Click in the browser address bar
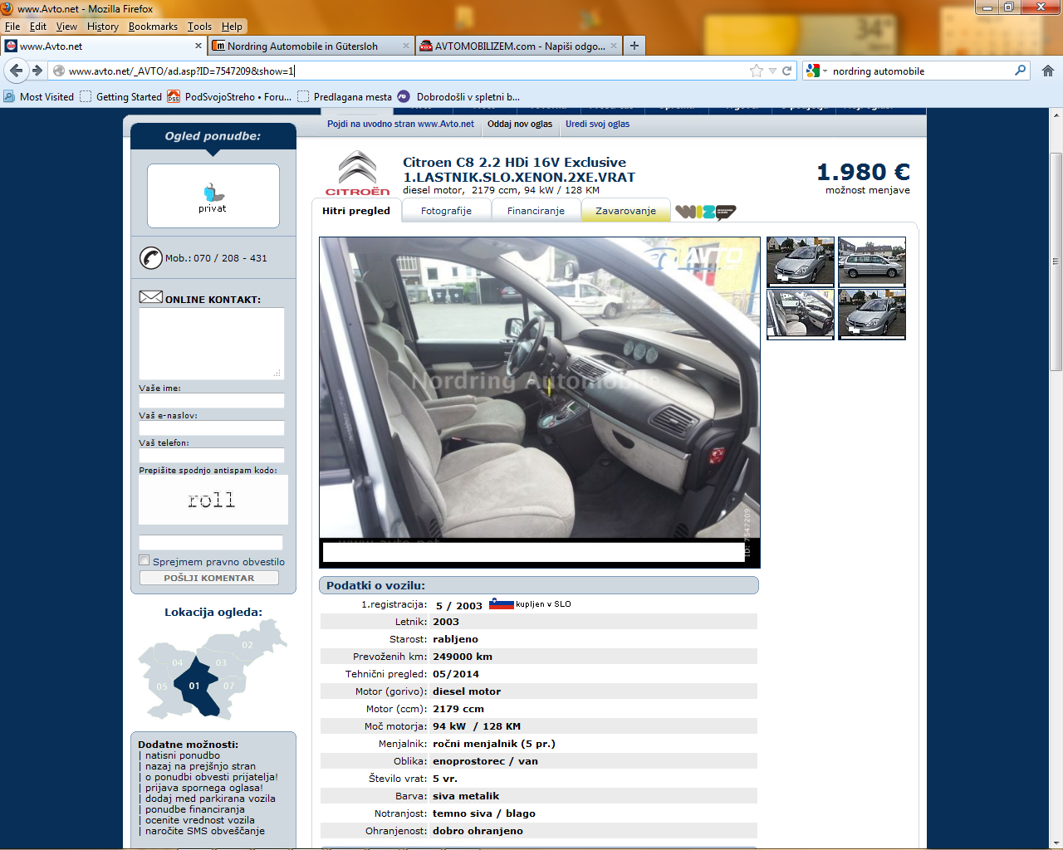Screen dimensions: 1063x850 pyautogui.click(x=407, y=71)
